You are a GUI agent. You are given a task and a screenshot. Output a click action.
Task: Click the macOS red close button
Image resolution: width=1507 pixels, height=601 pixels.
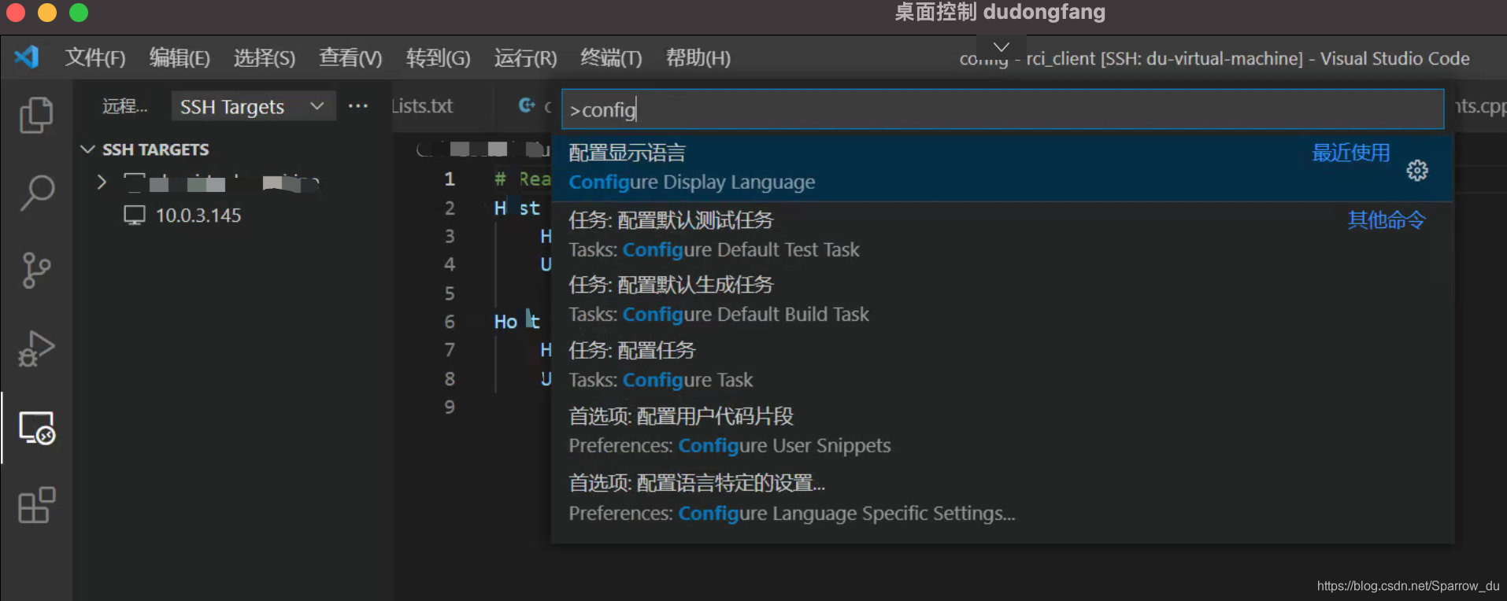(15, 12)
